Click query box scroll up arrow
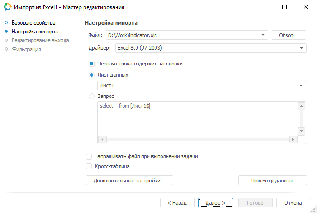317x213 pixels. point(301,106)
